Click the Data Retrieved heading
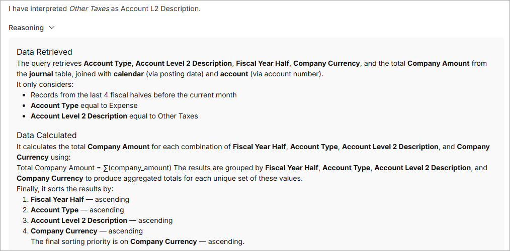The image size is (510, 251). pyautogui.click(x=44, y=52)
